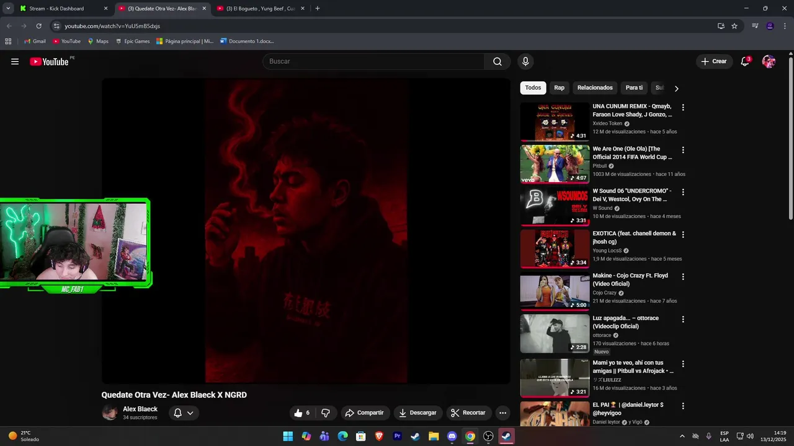Select the Todos filter chip
794x446 pixels.
tap(533, 88)
